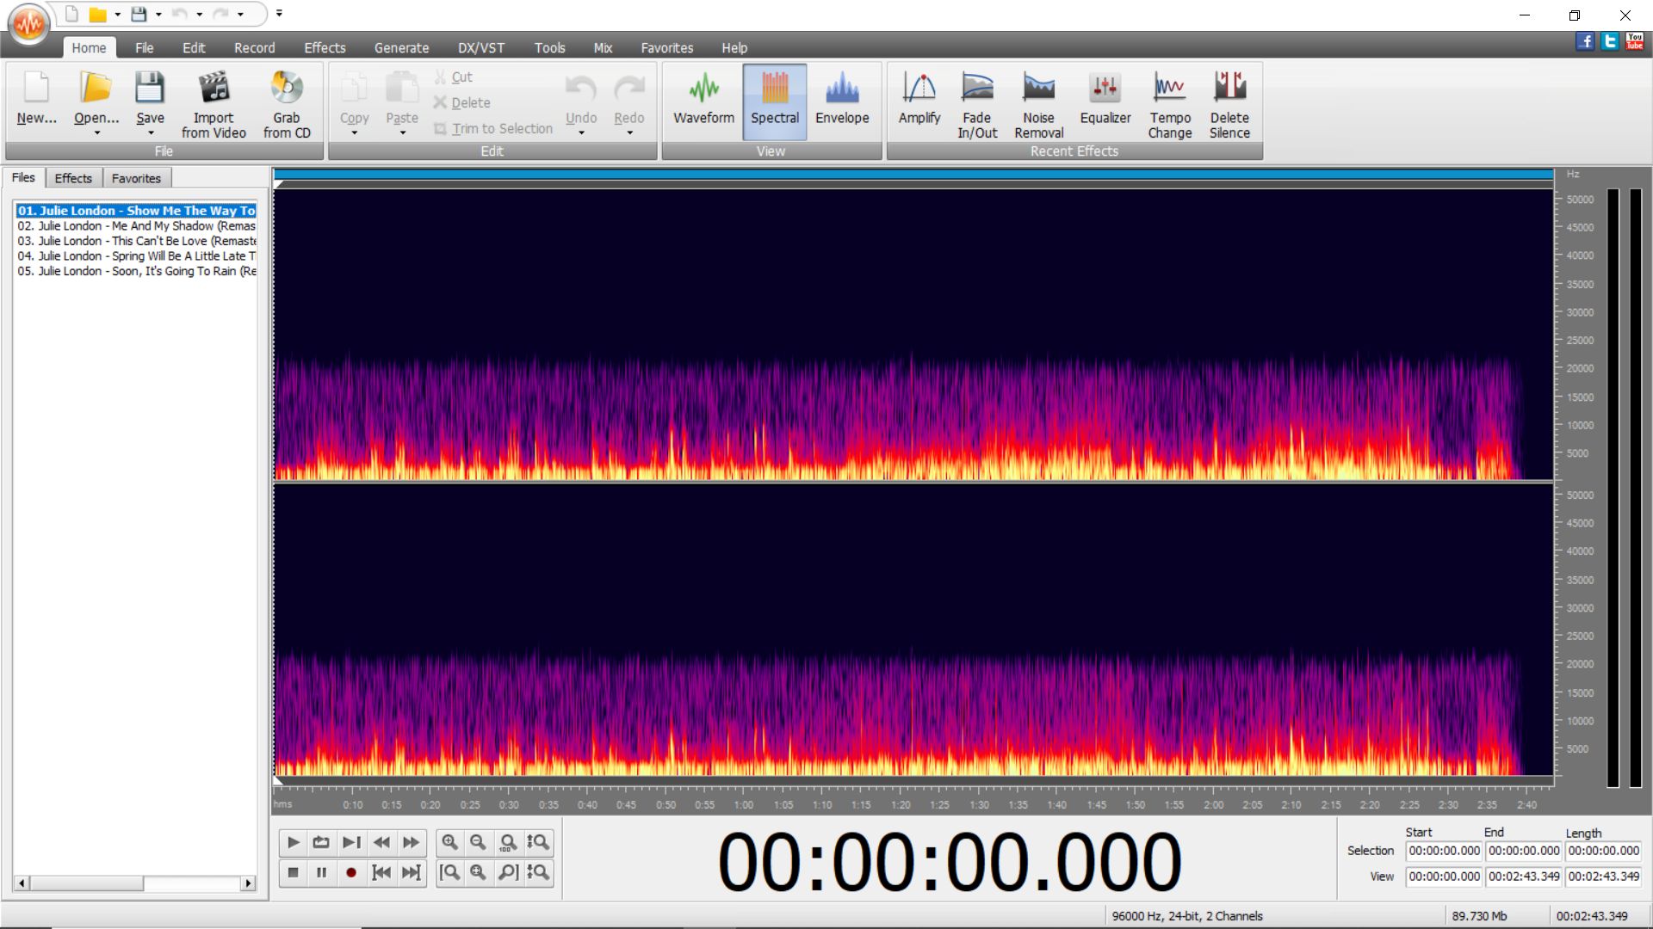Pause playback
Image resolution: width=1653 pixels, height=929 pixels.
[x=321, y=872]
